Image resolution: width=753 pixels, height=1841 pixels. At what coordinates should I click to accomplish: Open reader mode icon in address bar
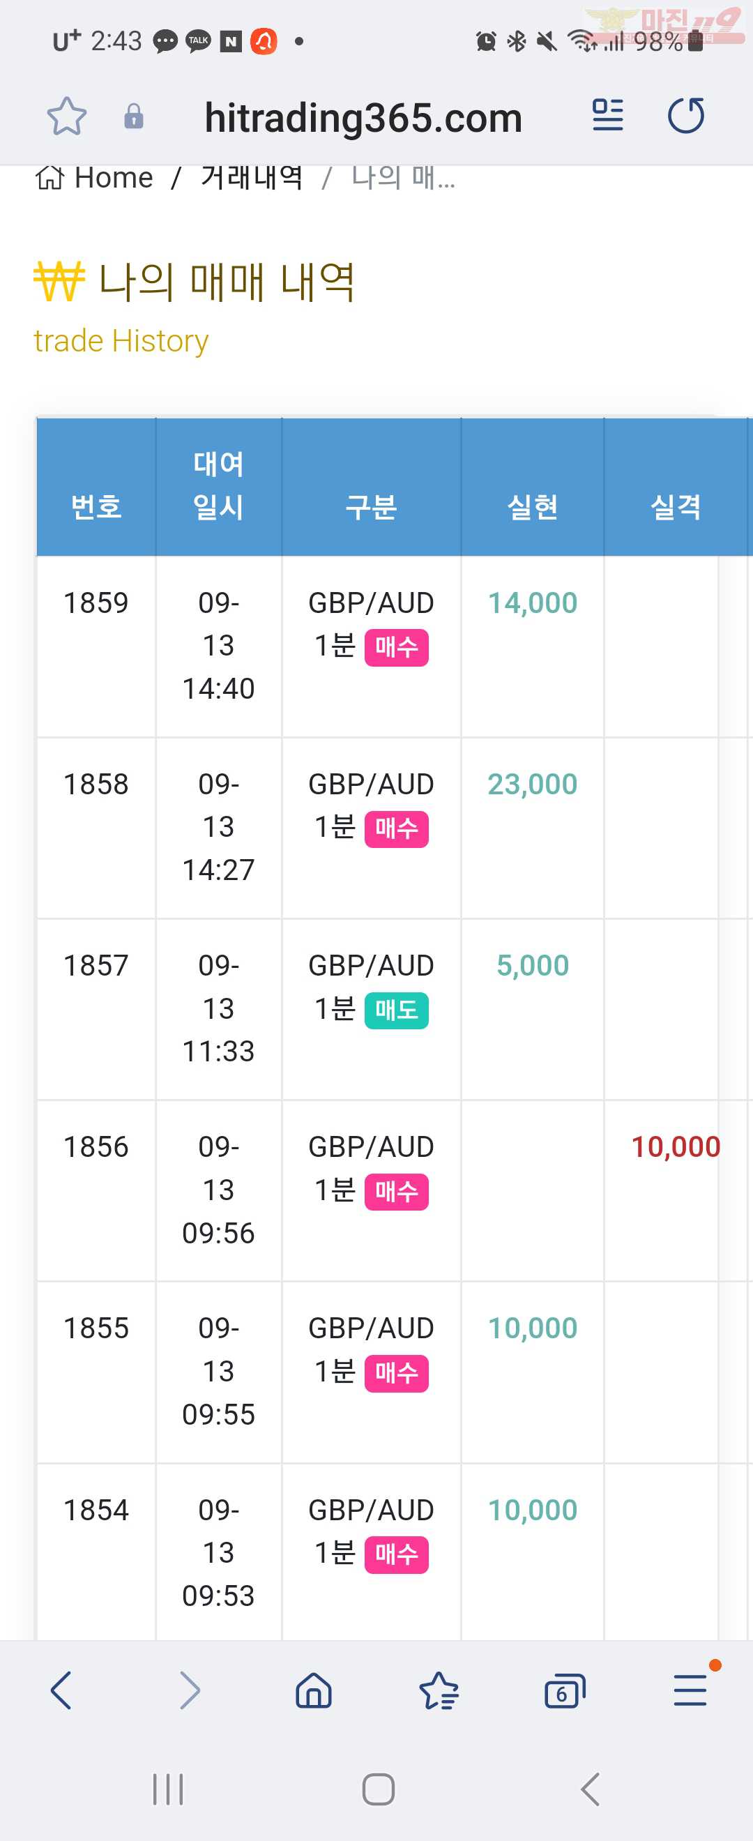click(607, 115)
